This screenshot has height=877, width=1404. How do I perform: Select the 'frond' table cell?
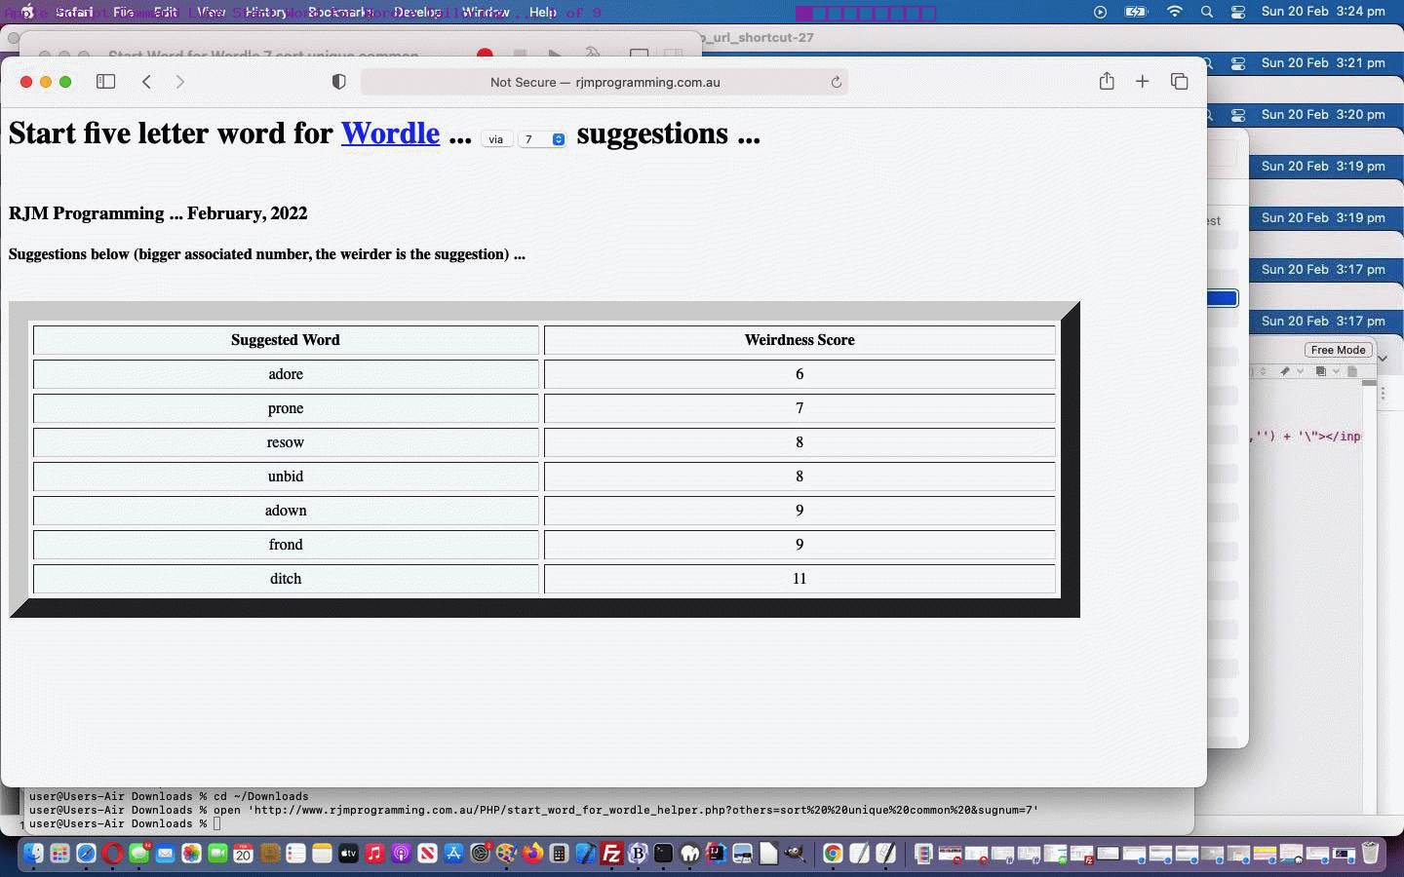click(286, 545)
